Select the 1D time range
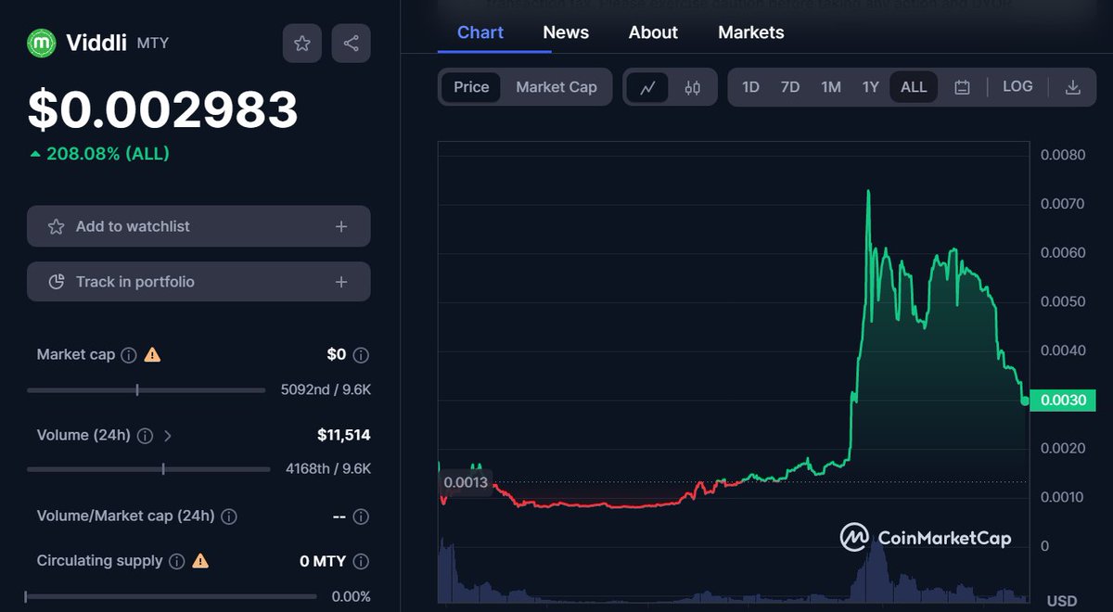 click(x=750, y=87)
